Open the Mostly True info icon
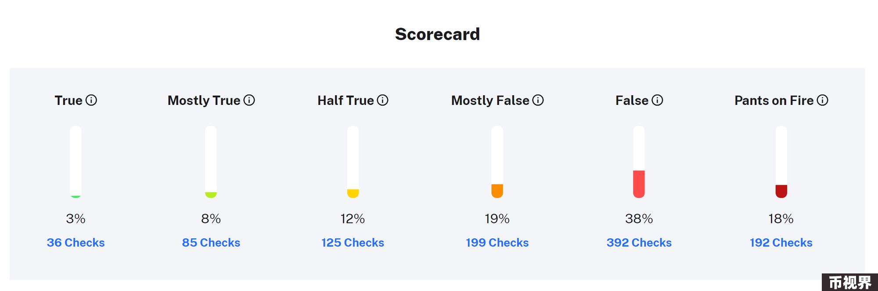Viewport: 878px width, 291px height. [x=249, y=101]
